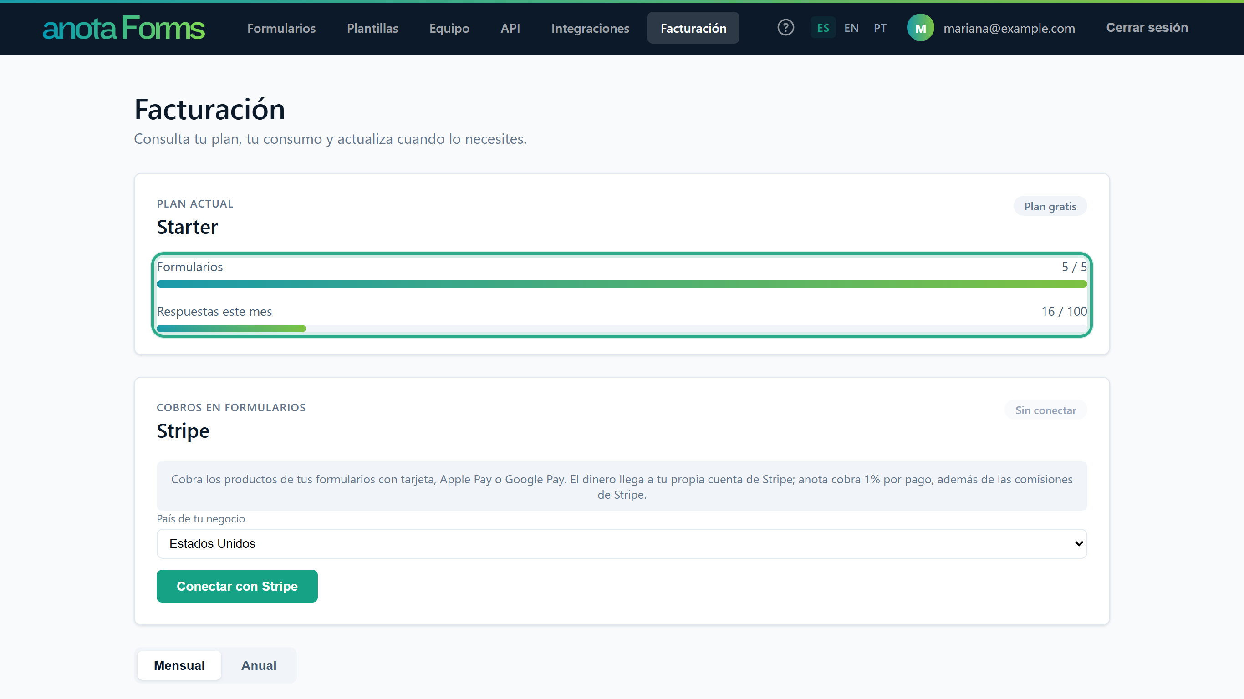1244x699 pixels.
Task: Open the help question mark icon
Action: [x=786, y=27]
